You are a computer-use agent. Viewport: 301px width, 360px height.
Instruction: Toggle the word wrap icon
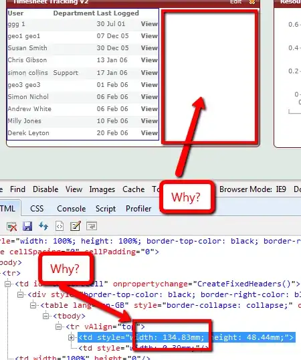[x=92, y=226]
